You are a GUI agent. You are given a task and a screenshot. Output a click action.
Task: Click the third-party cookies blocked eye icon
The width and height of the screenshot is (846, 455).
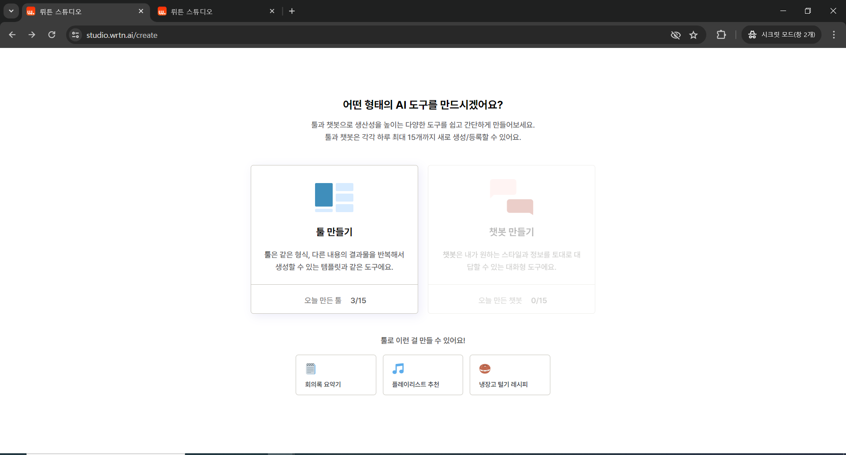(x=675, y=35)
